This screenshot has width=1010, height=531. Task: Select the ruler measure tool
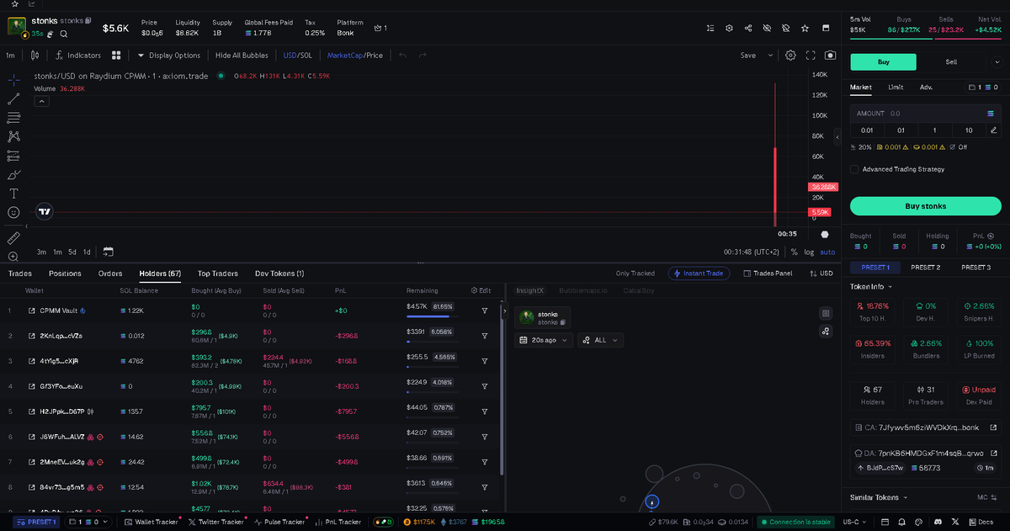click(x=13, y=238)
